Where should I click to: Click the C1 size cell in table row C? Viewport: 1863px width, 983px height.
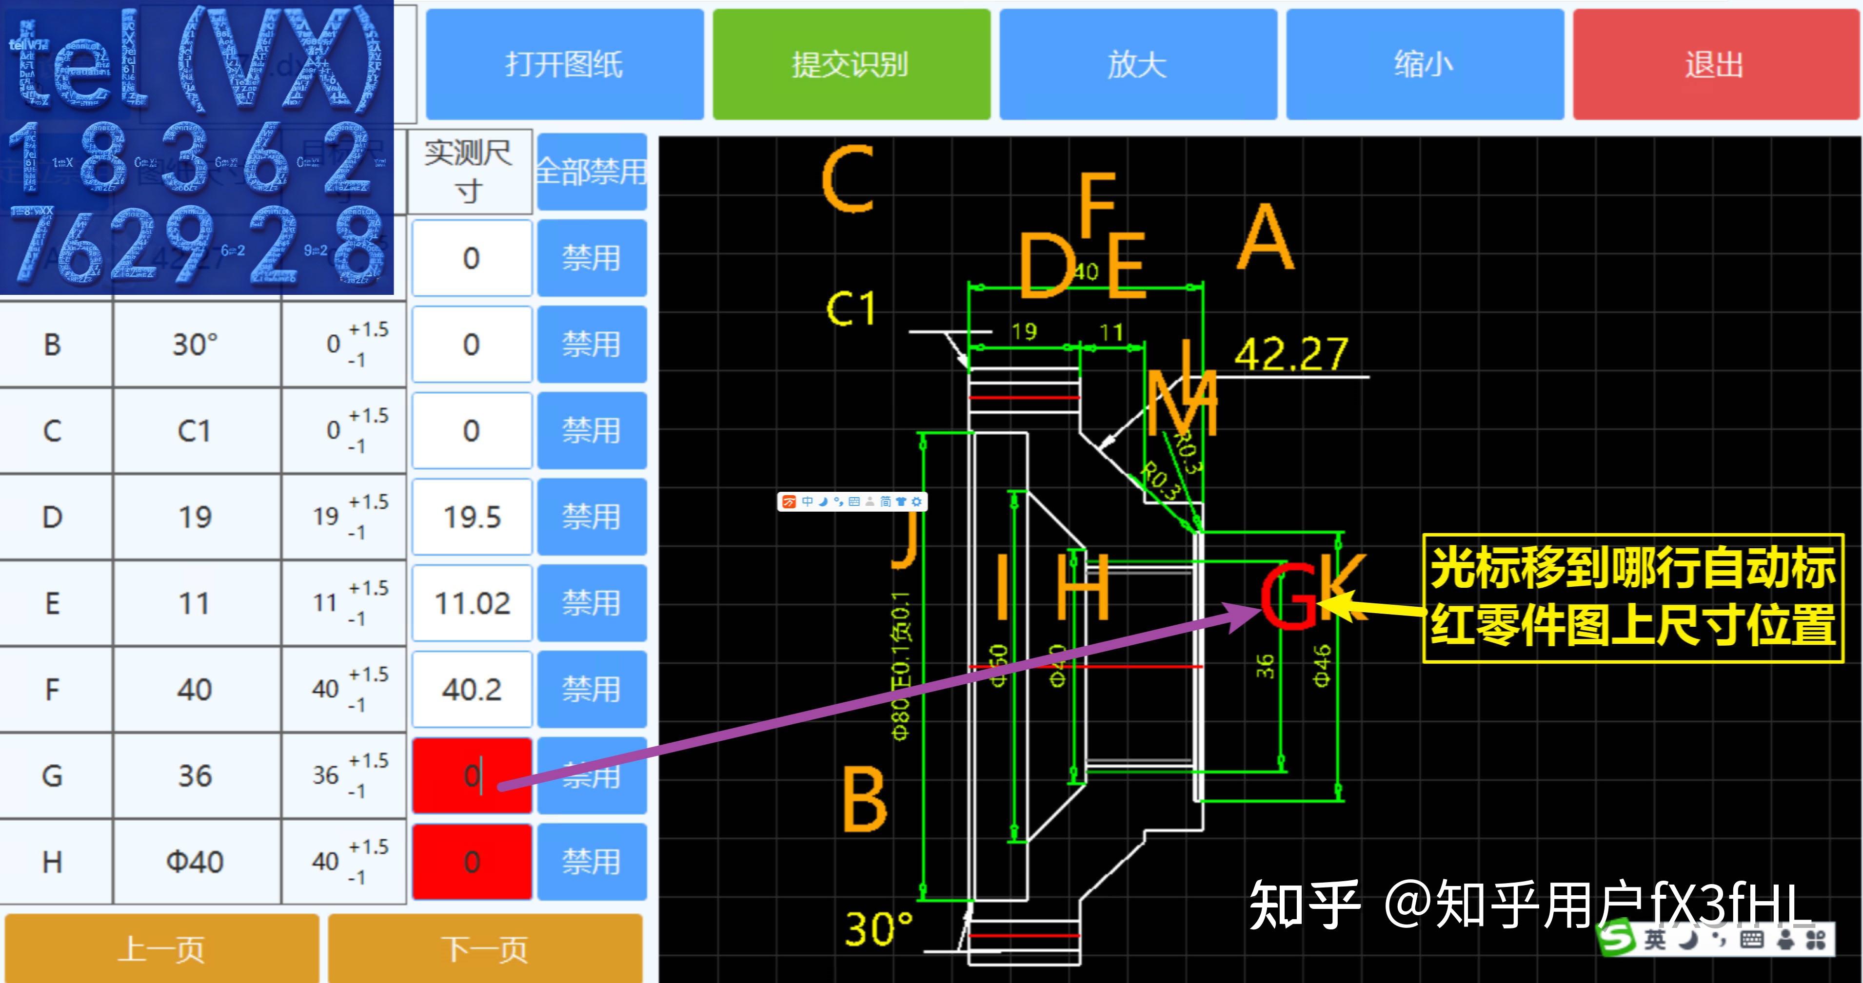(x=196, y=431)
